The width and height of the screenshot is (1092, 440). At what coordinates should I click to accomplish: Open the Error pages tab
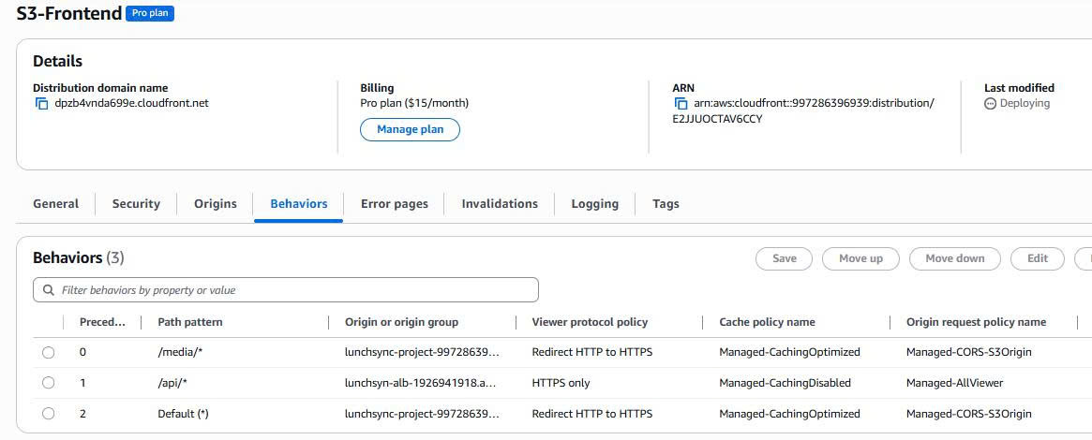coord(394,204)
